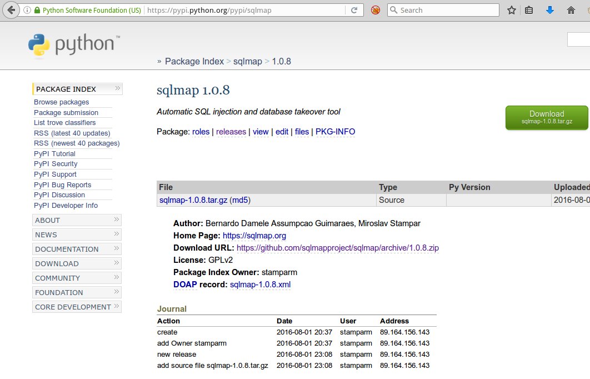The height and width of the screenshot is (379, 590).
Task: Open PyPI Discussion link
Action: [59, 195]
